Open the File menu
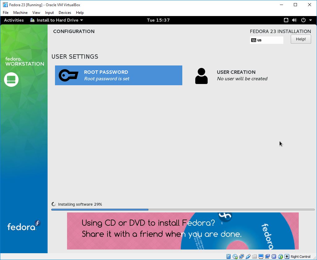The height and width of the screenshot is (260, 317). point(6,13)
